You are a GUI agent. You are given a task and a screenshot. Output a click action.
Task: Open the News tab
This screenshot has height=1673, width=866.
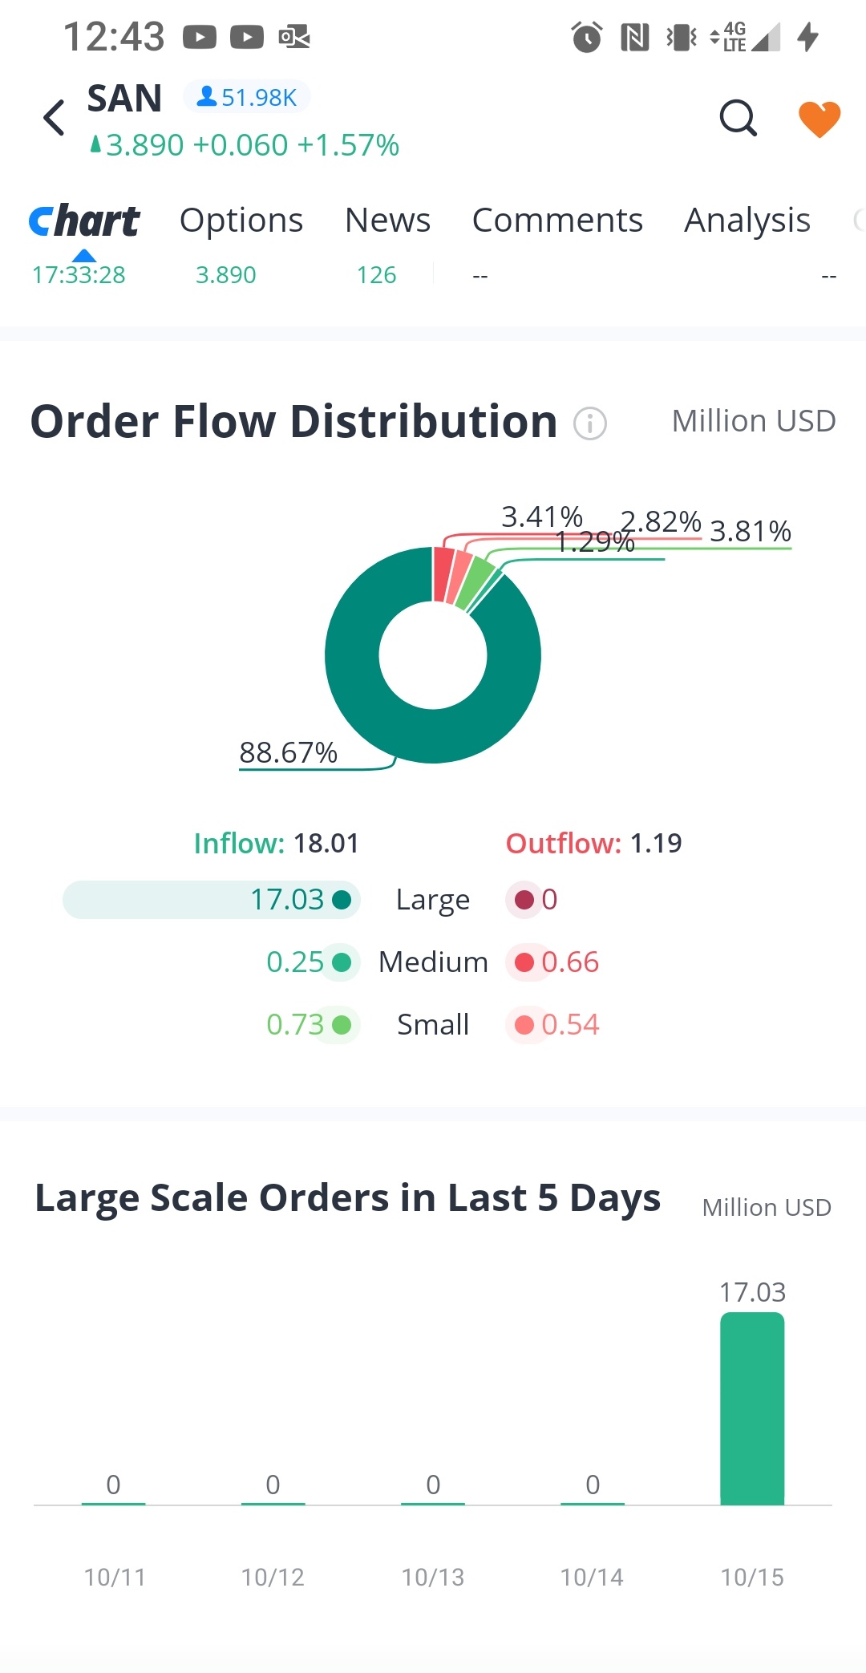387,221
